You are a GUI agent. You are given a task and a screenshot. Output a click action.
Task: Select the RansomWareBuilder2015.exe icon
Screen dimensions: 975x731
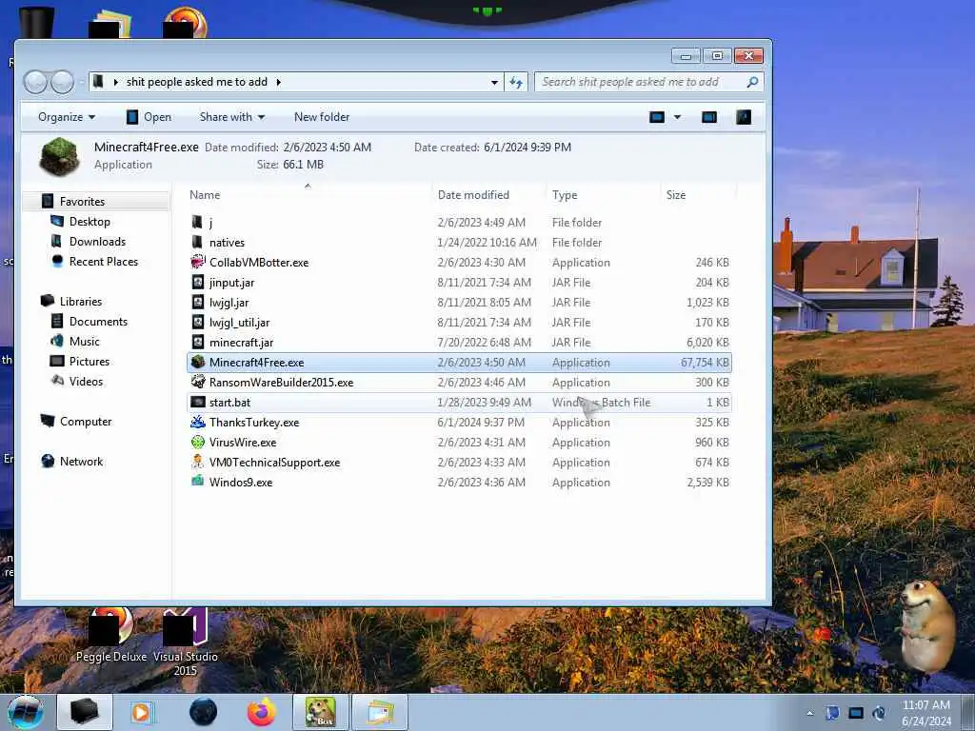click(198, 382)
